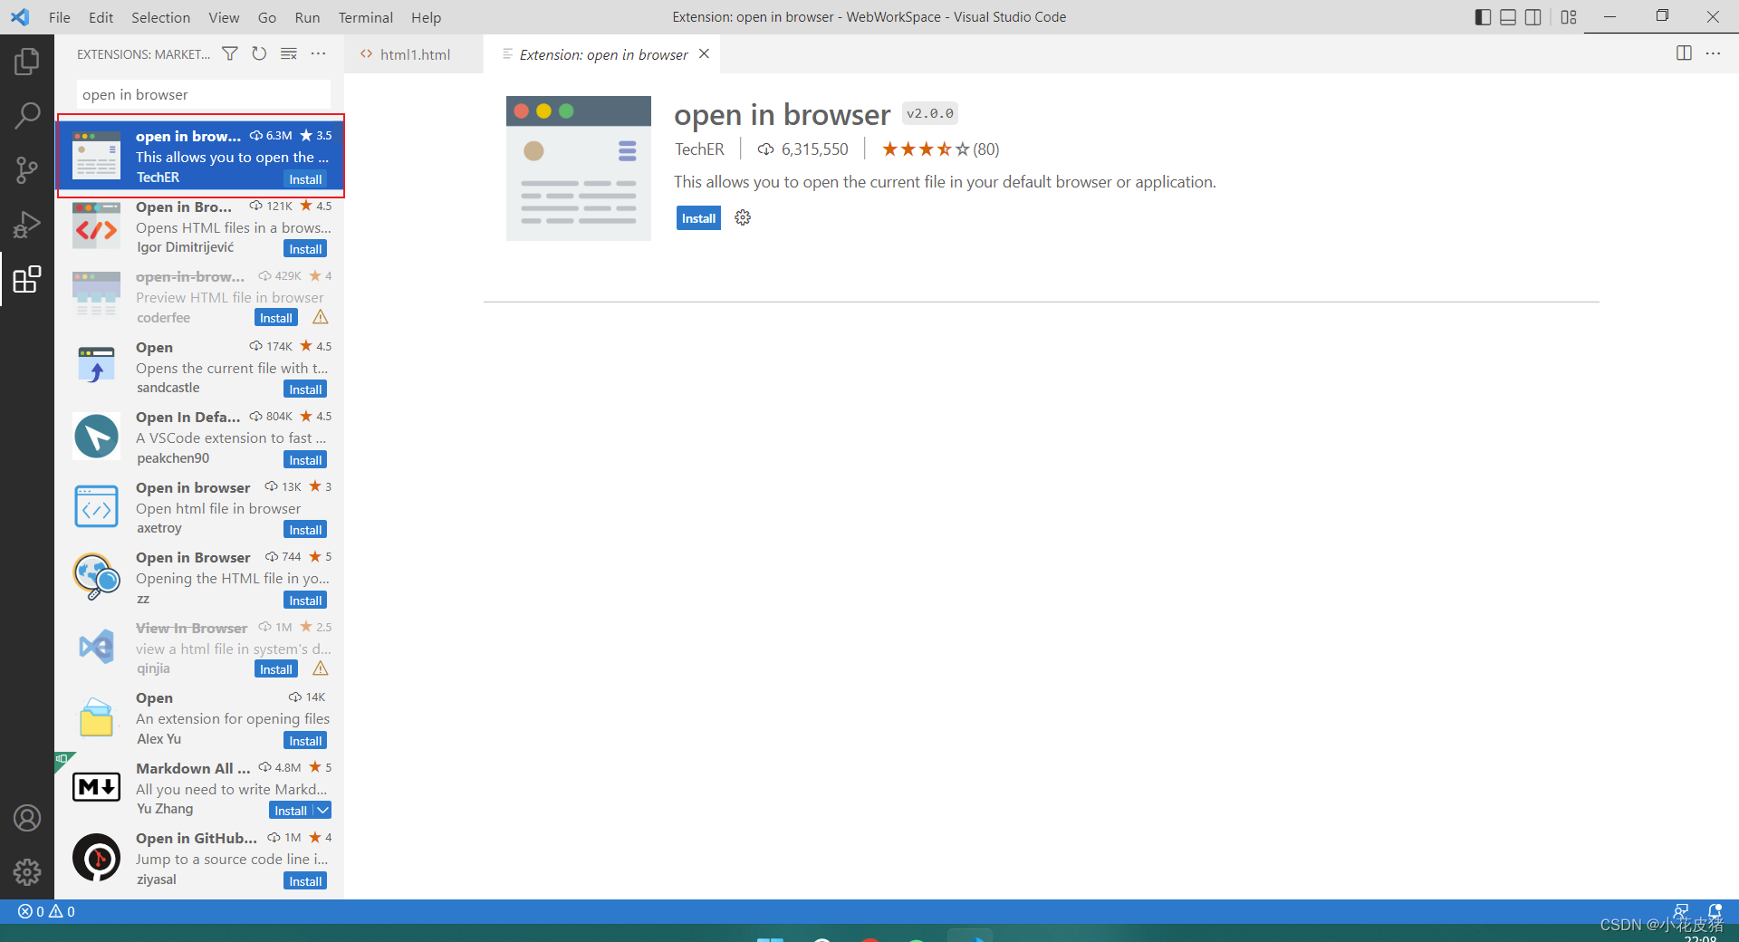
Task: Install coderfee's open-in-browser extension
Action: (x=276, y=318)
